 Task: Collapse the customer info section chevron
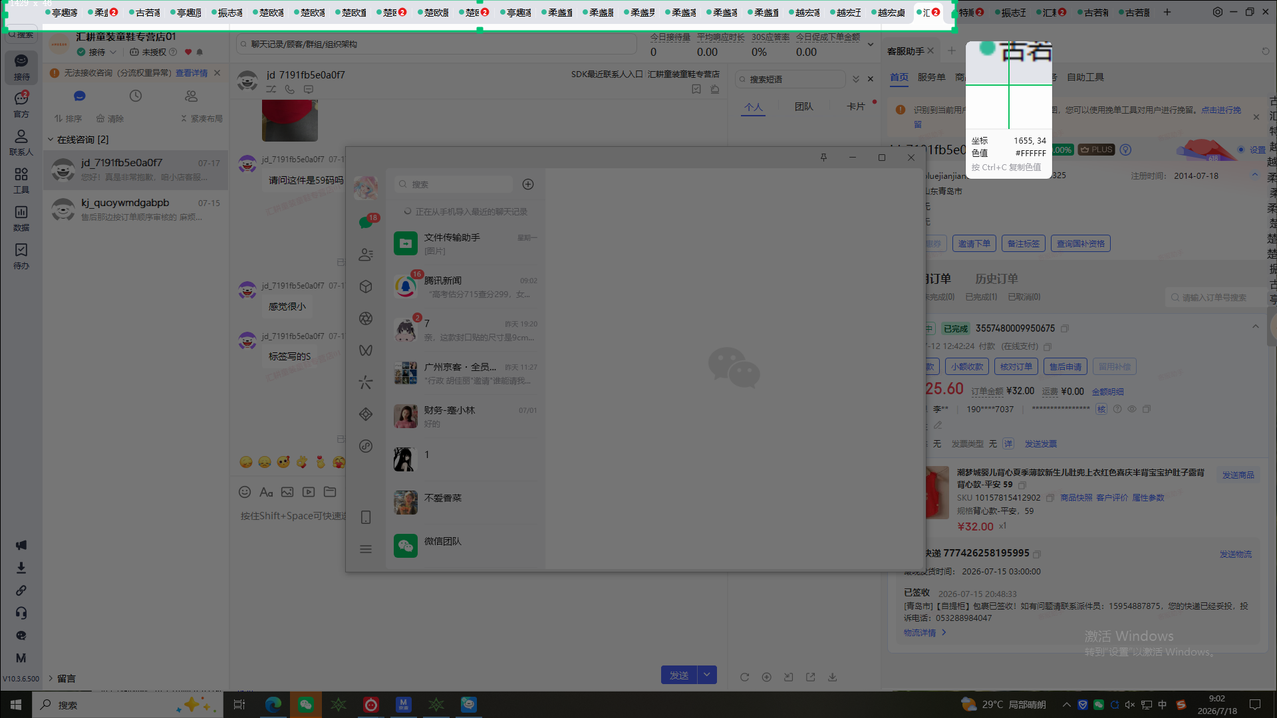(x=1255, y=176)
